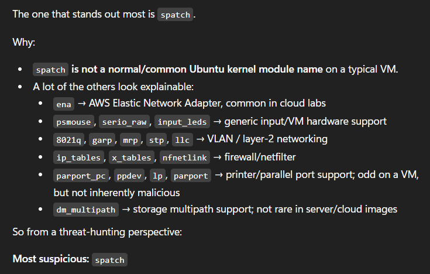Click the ena module code label

pos(63,104)
